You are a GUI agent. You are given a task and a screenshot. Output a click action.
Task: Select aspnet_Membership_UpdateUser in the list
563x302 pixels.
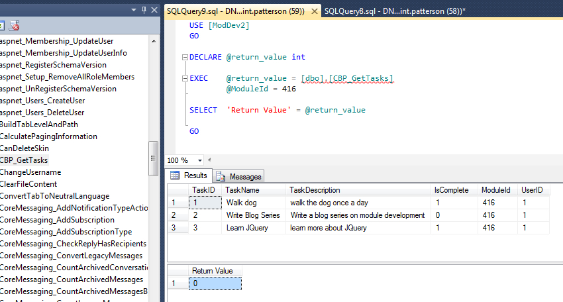[x=56, y=41]
